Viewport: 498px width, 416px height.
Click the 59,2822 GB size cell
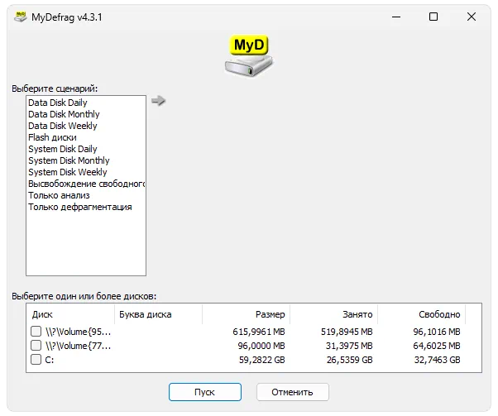click(x=262, y=360)
